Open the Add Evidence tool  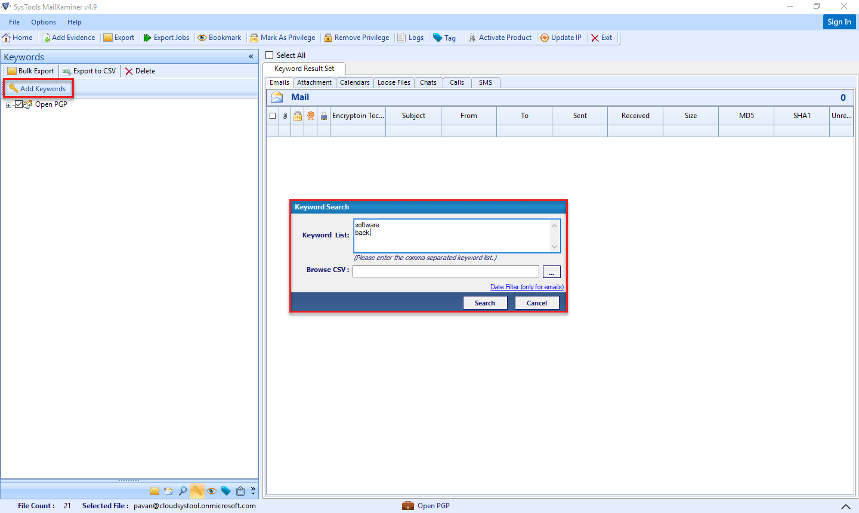tap(68, 37)
